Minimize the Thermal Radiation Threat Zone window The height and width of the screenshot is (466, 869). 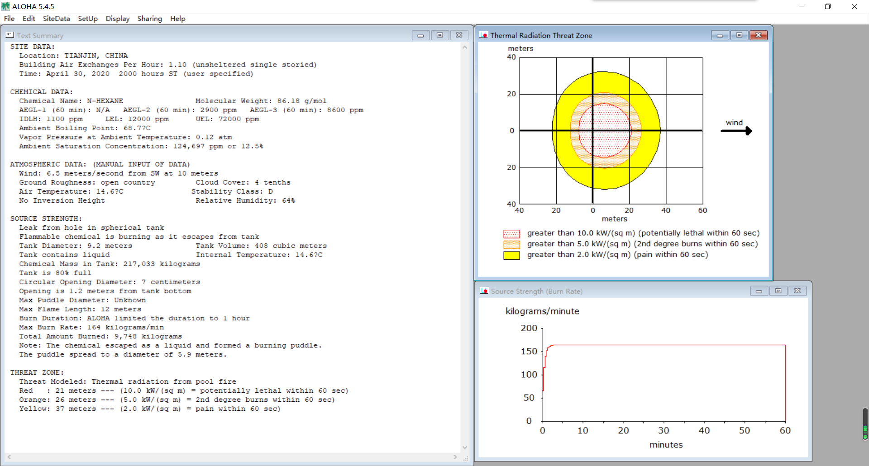point(720,35)
